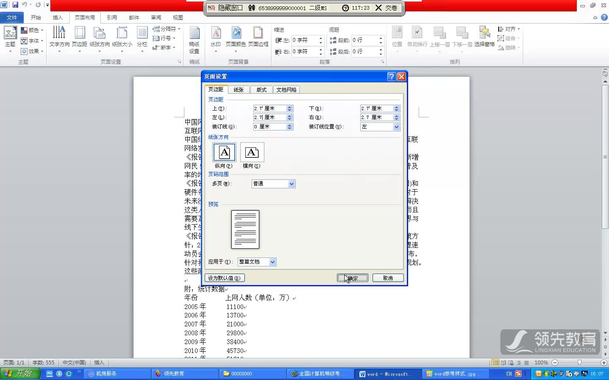
Task: Switch to the 开始 ribbon tab
Action: 36,17
